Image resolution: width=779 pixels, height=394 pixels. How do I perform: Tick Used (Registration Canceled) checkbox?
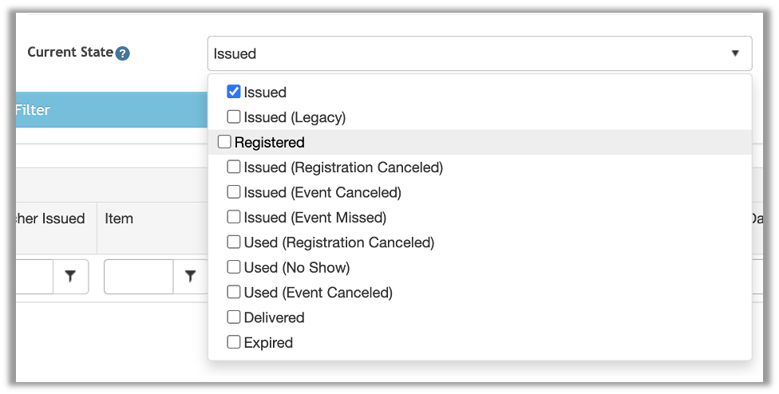234,242
